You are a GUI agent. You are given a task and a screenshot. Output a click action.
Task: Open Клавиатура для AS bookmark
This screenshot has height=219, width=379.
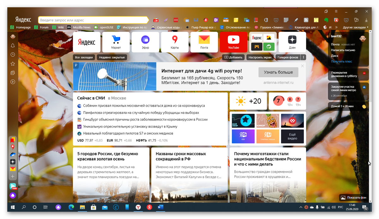304,27
